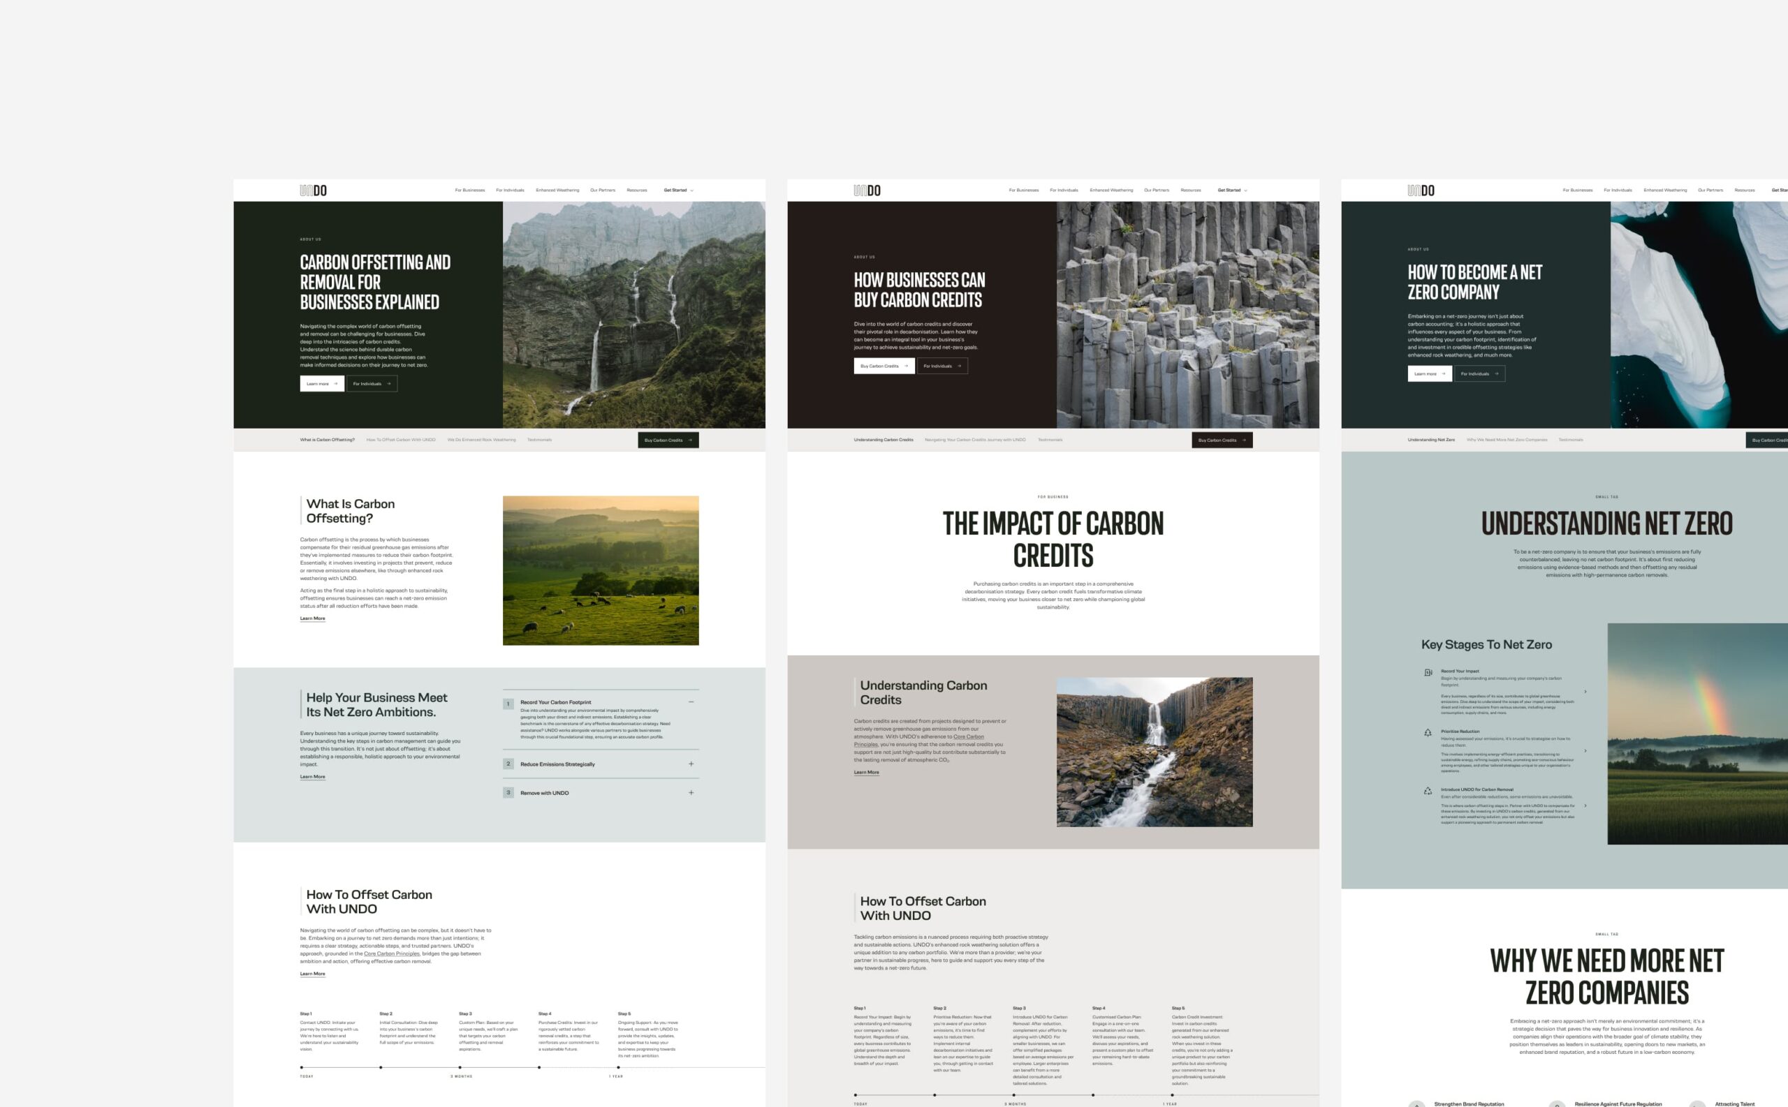Click For Individuals button in the Buy Carbon Credits hero

click(x=942, y=366)
